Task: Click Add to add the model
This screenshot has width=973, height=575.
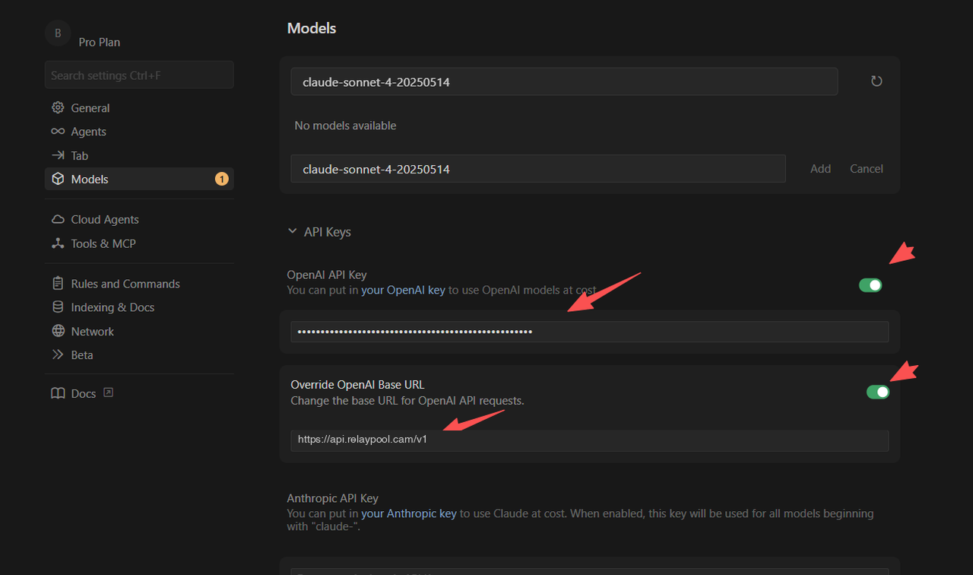Action: [820, 169]
